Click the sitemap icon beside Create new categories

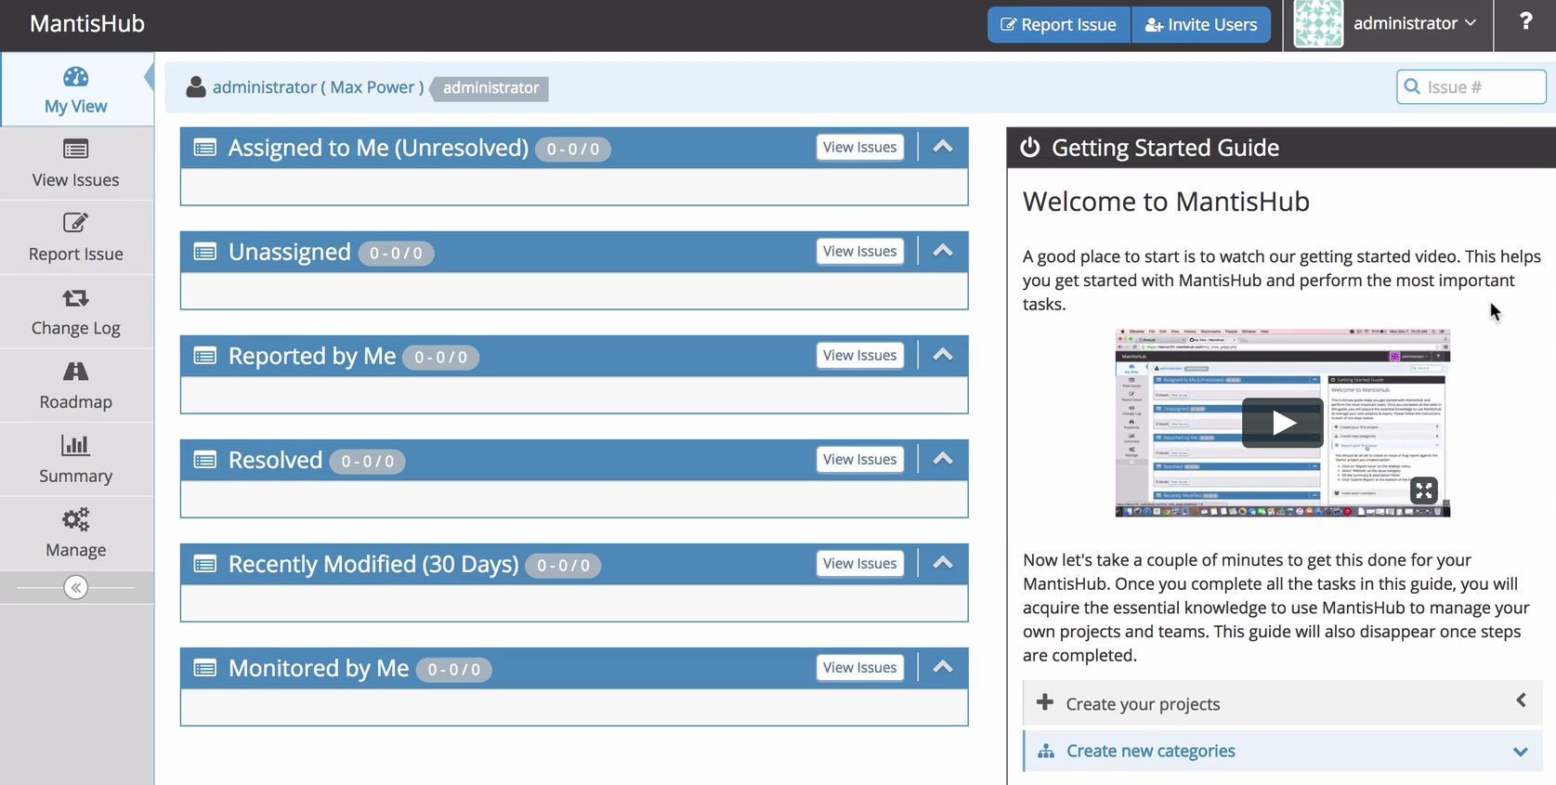[x=1046, y=751]
